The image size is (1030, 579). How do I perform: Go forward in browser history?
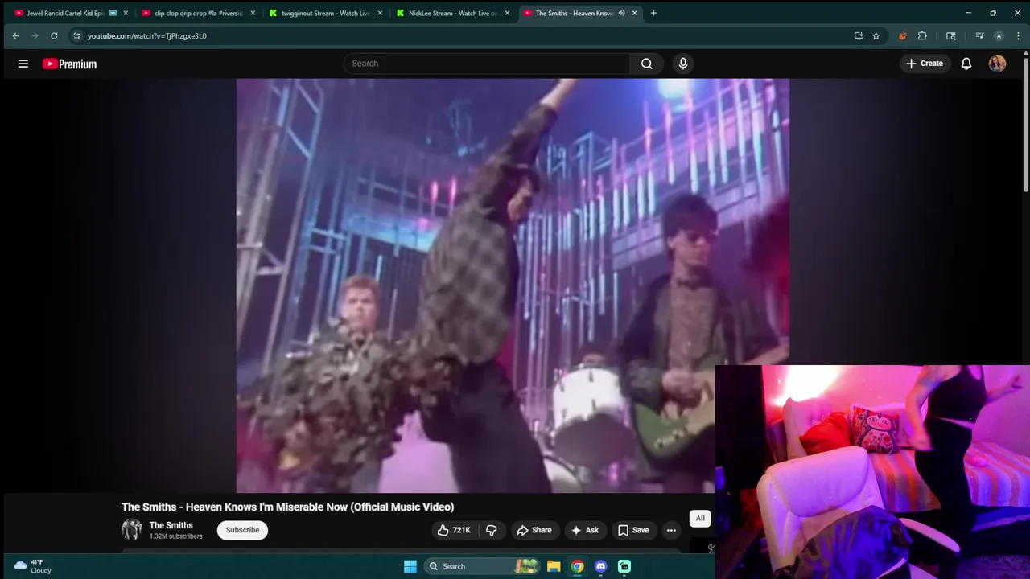coord(35,35)
